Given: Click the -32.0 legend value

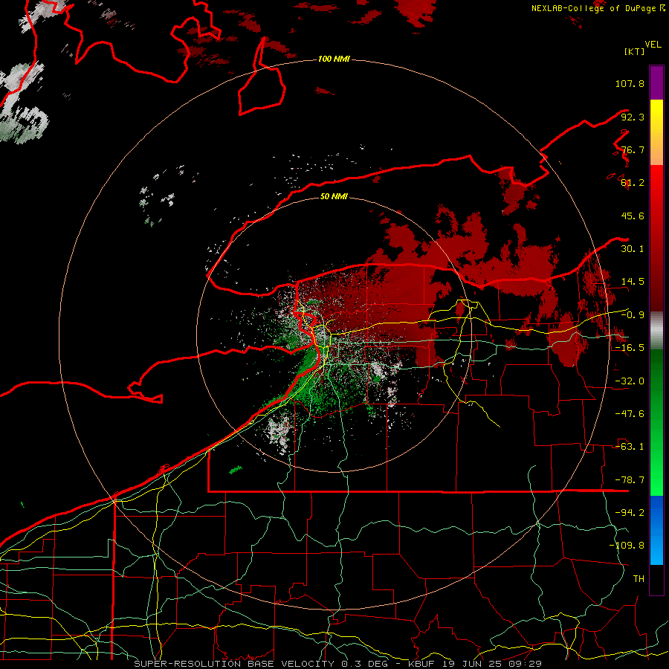Looking at the screenshot, I should (x=630, y=381).
